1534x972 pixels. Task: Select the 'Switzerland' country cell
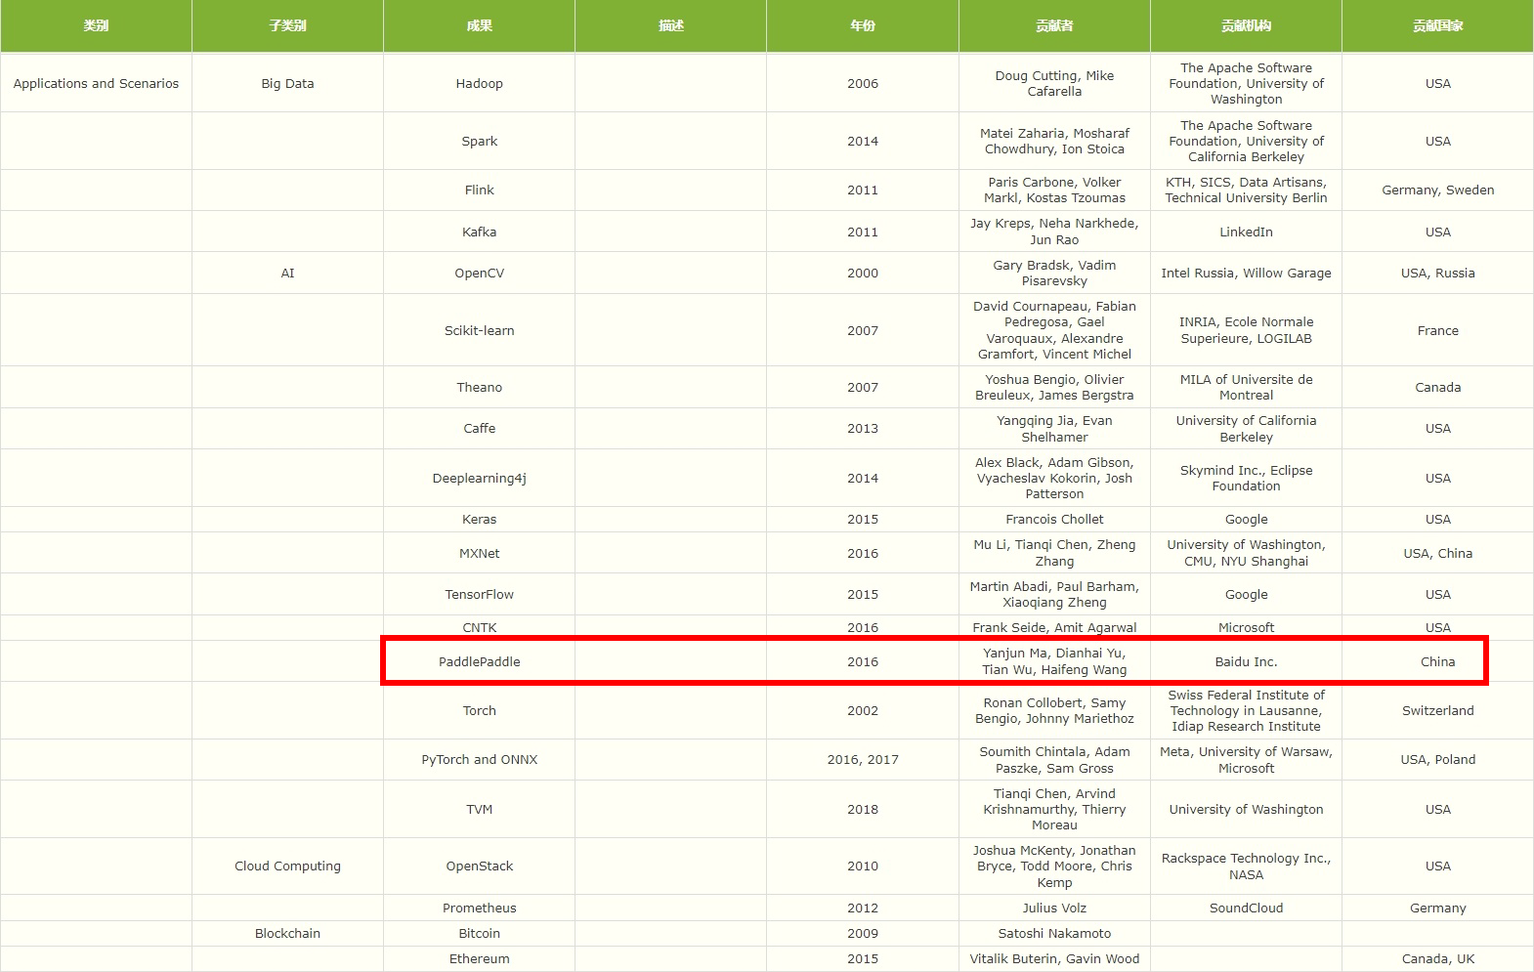coord(1437,710)
